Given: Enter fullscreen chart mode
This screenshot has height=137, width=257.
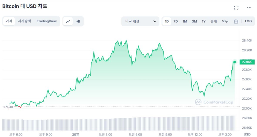Looking at the screenshot, I should tap(236, 8).
